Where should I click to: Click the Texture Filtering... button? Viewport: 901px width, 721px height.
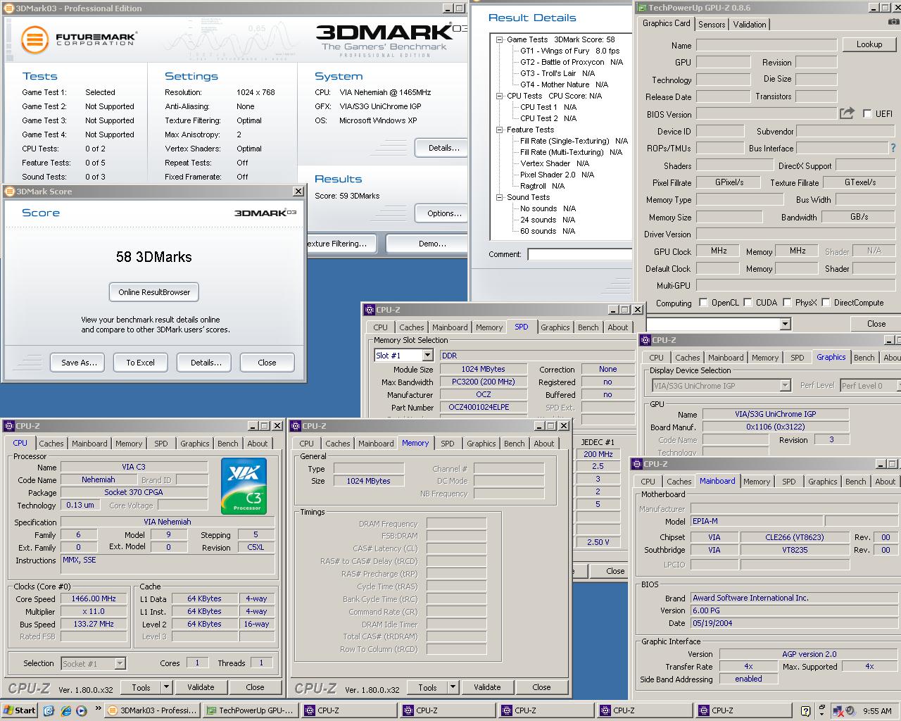tap(341, 244)
